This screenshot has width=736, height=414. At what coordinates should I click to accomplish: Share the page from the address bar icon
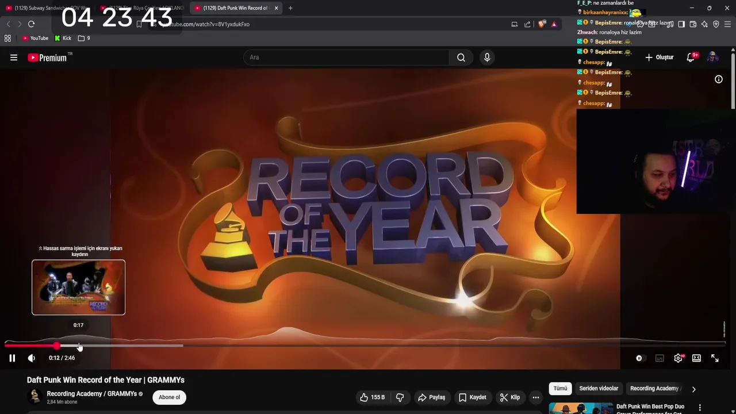click(x=527, y=24)
